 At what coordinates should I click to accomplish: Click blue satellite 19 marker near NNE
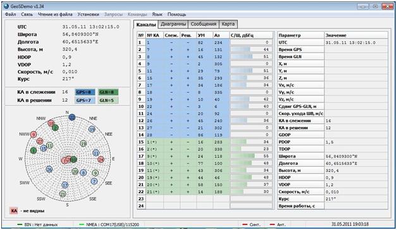(92, 130)
